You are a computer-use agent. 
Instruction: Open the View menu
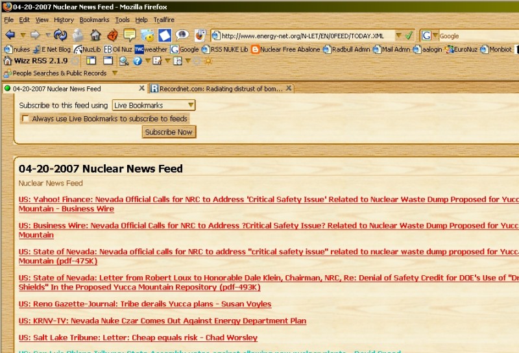42,20
